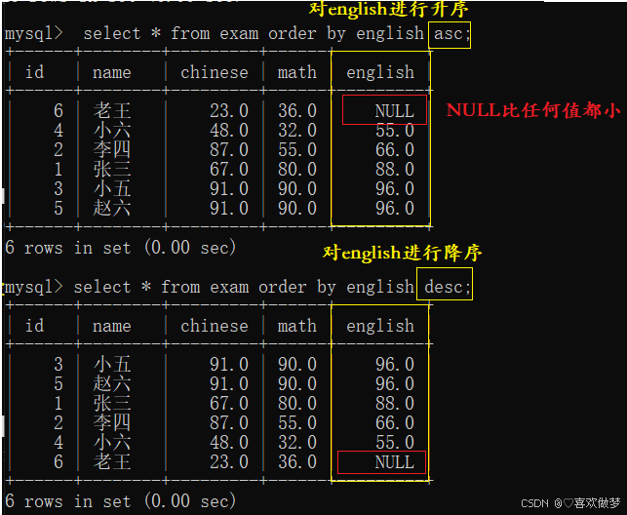Click the 'chinese' header in the asc result table
Screen dimensions: 627x515
(215, 72)
